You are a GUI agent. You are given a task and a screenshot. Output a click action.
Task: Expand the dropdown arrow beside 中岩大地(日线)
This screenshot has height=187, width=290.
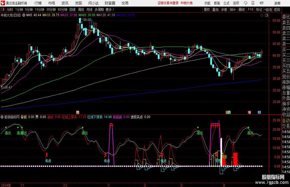pyautogui.click(x=24, y=15)
